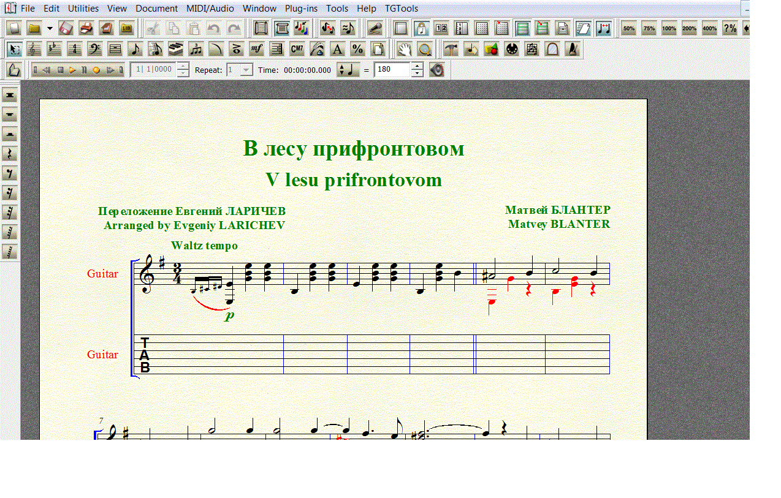Toggle the speaker playback settings button

pos(436,70)
